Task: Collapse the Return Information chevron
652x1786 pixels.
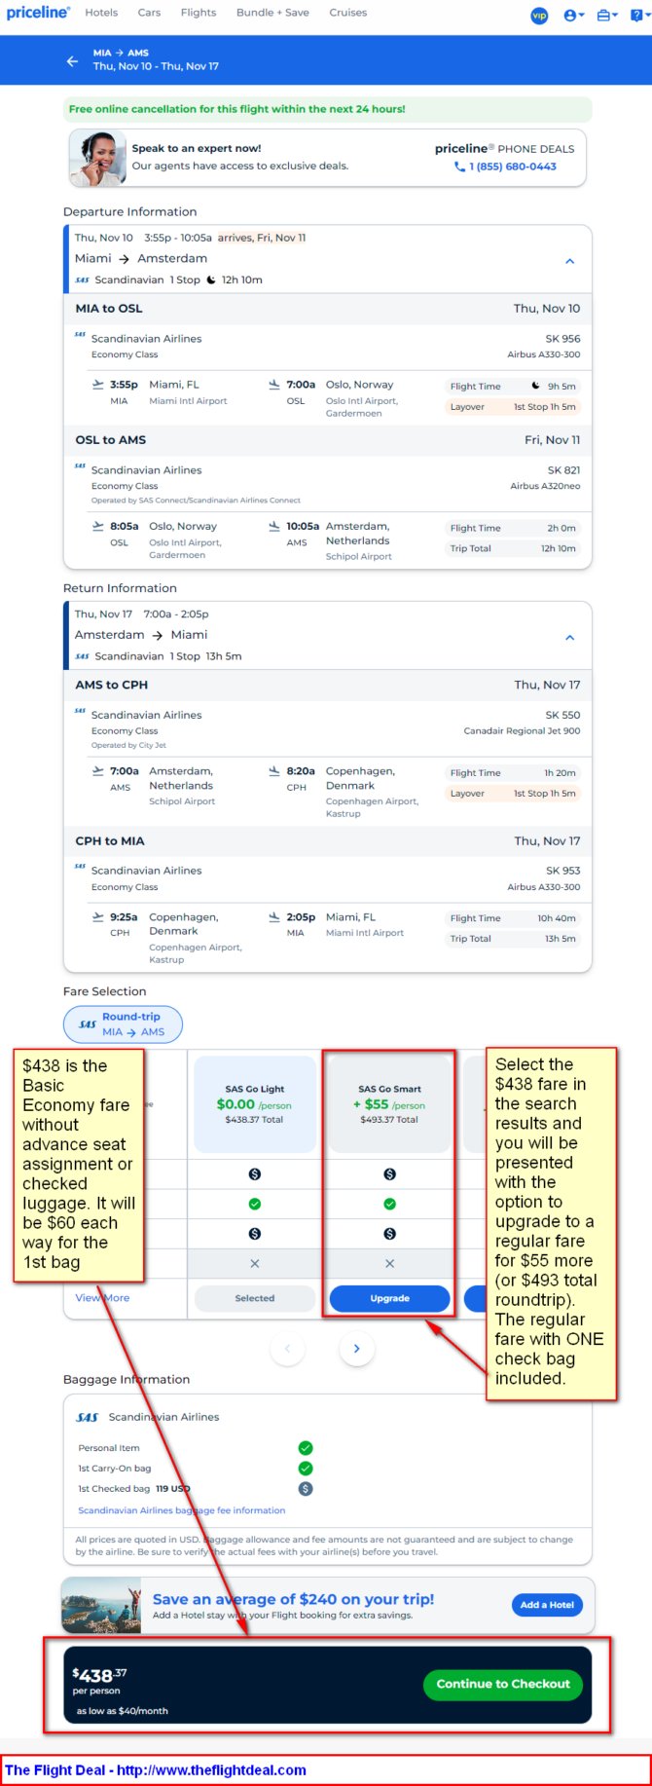Action: (570, 637)
